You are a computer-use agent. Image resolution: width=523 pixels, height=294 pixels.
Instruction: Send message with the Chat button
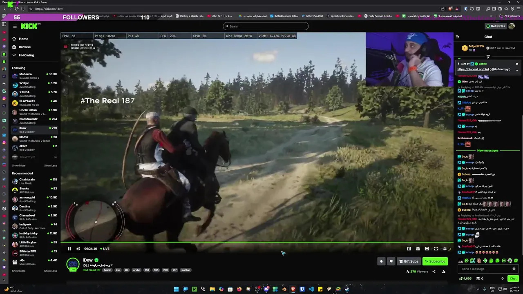513,278
